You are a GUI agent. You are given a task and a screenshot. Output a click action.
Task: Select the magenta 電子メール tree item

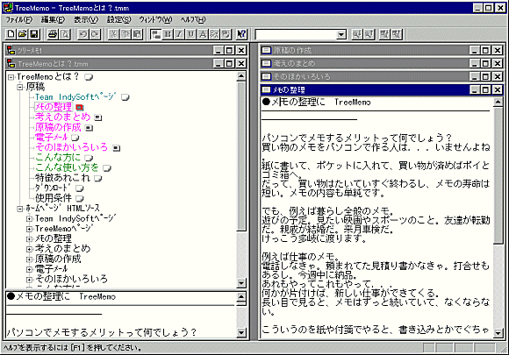click(x=51, y=138)
